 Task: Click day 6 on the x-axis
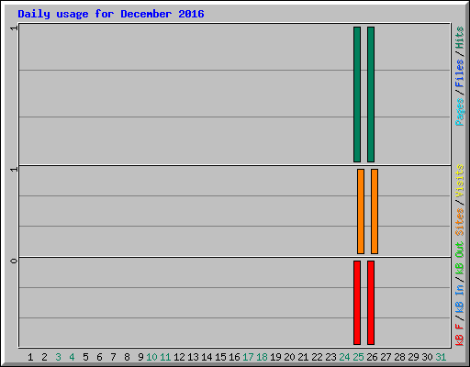(99, 357)
